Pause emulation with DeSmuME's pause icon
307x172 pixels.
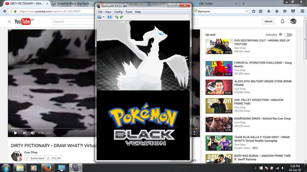[109, 17]
